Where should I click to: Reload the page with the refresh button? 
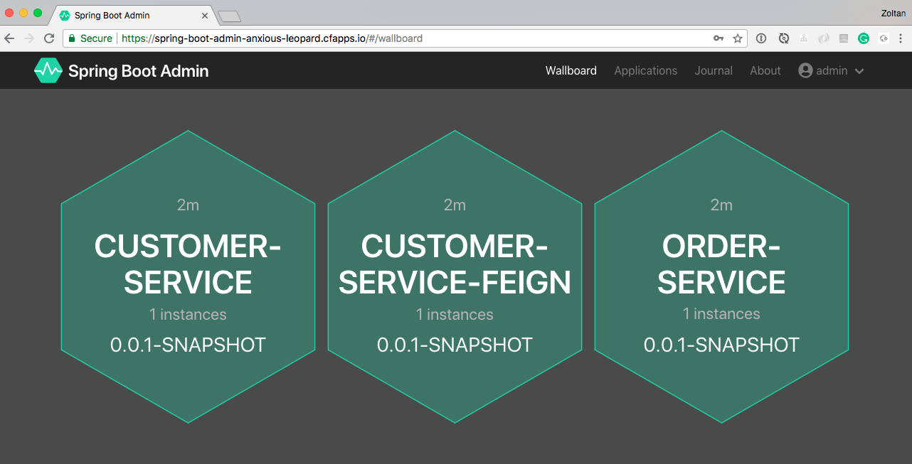point(49,38)
